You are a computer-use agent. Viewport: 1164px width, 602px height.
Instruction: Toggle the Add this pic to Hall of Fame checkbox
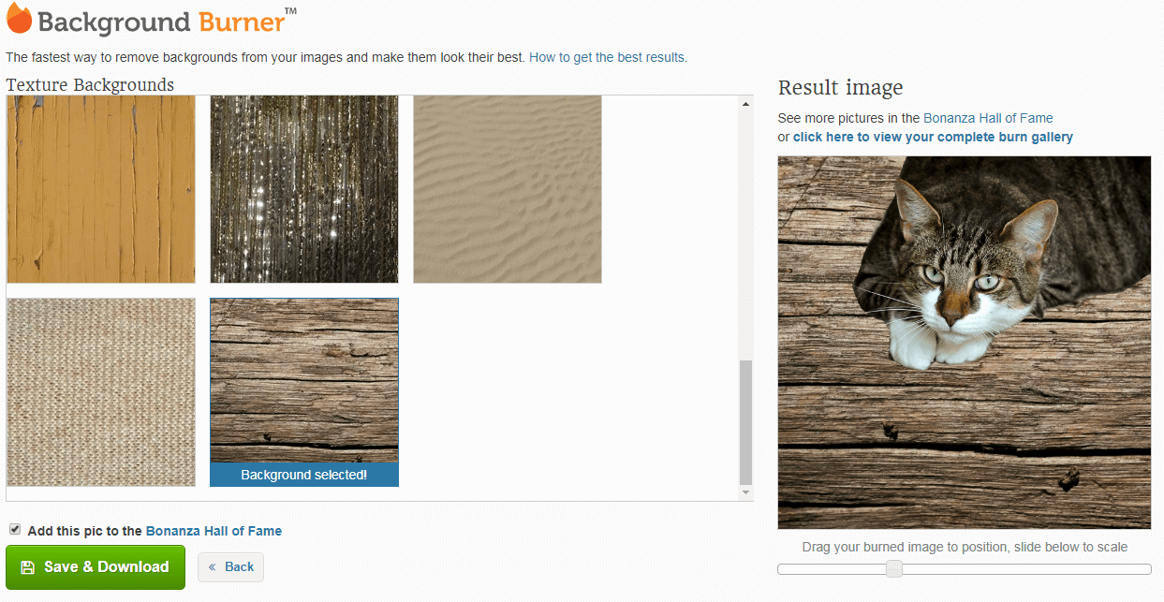[15, 529]
